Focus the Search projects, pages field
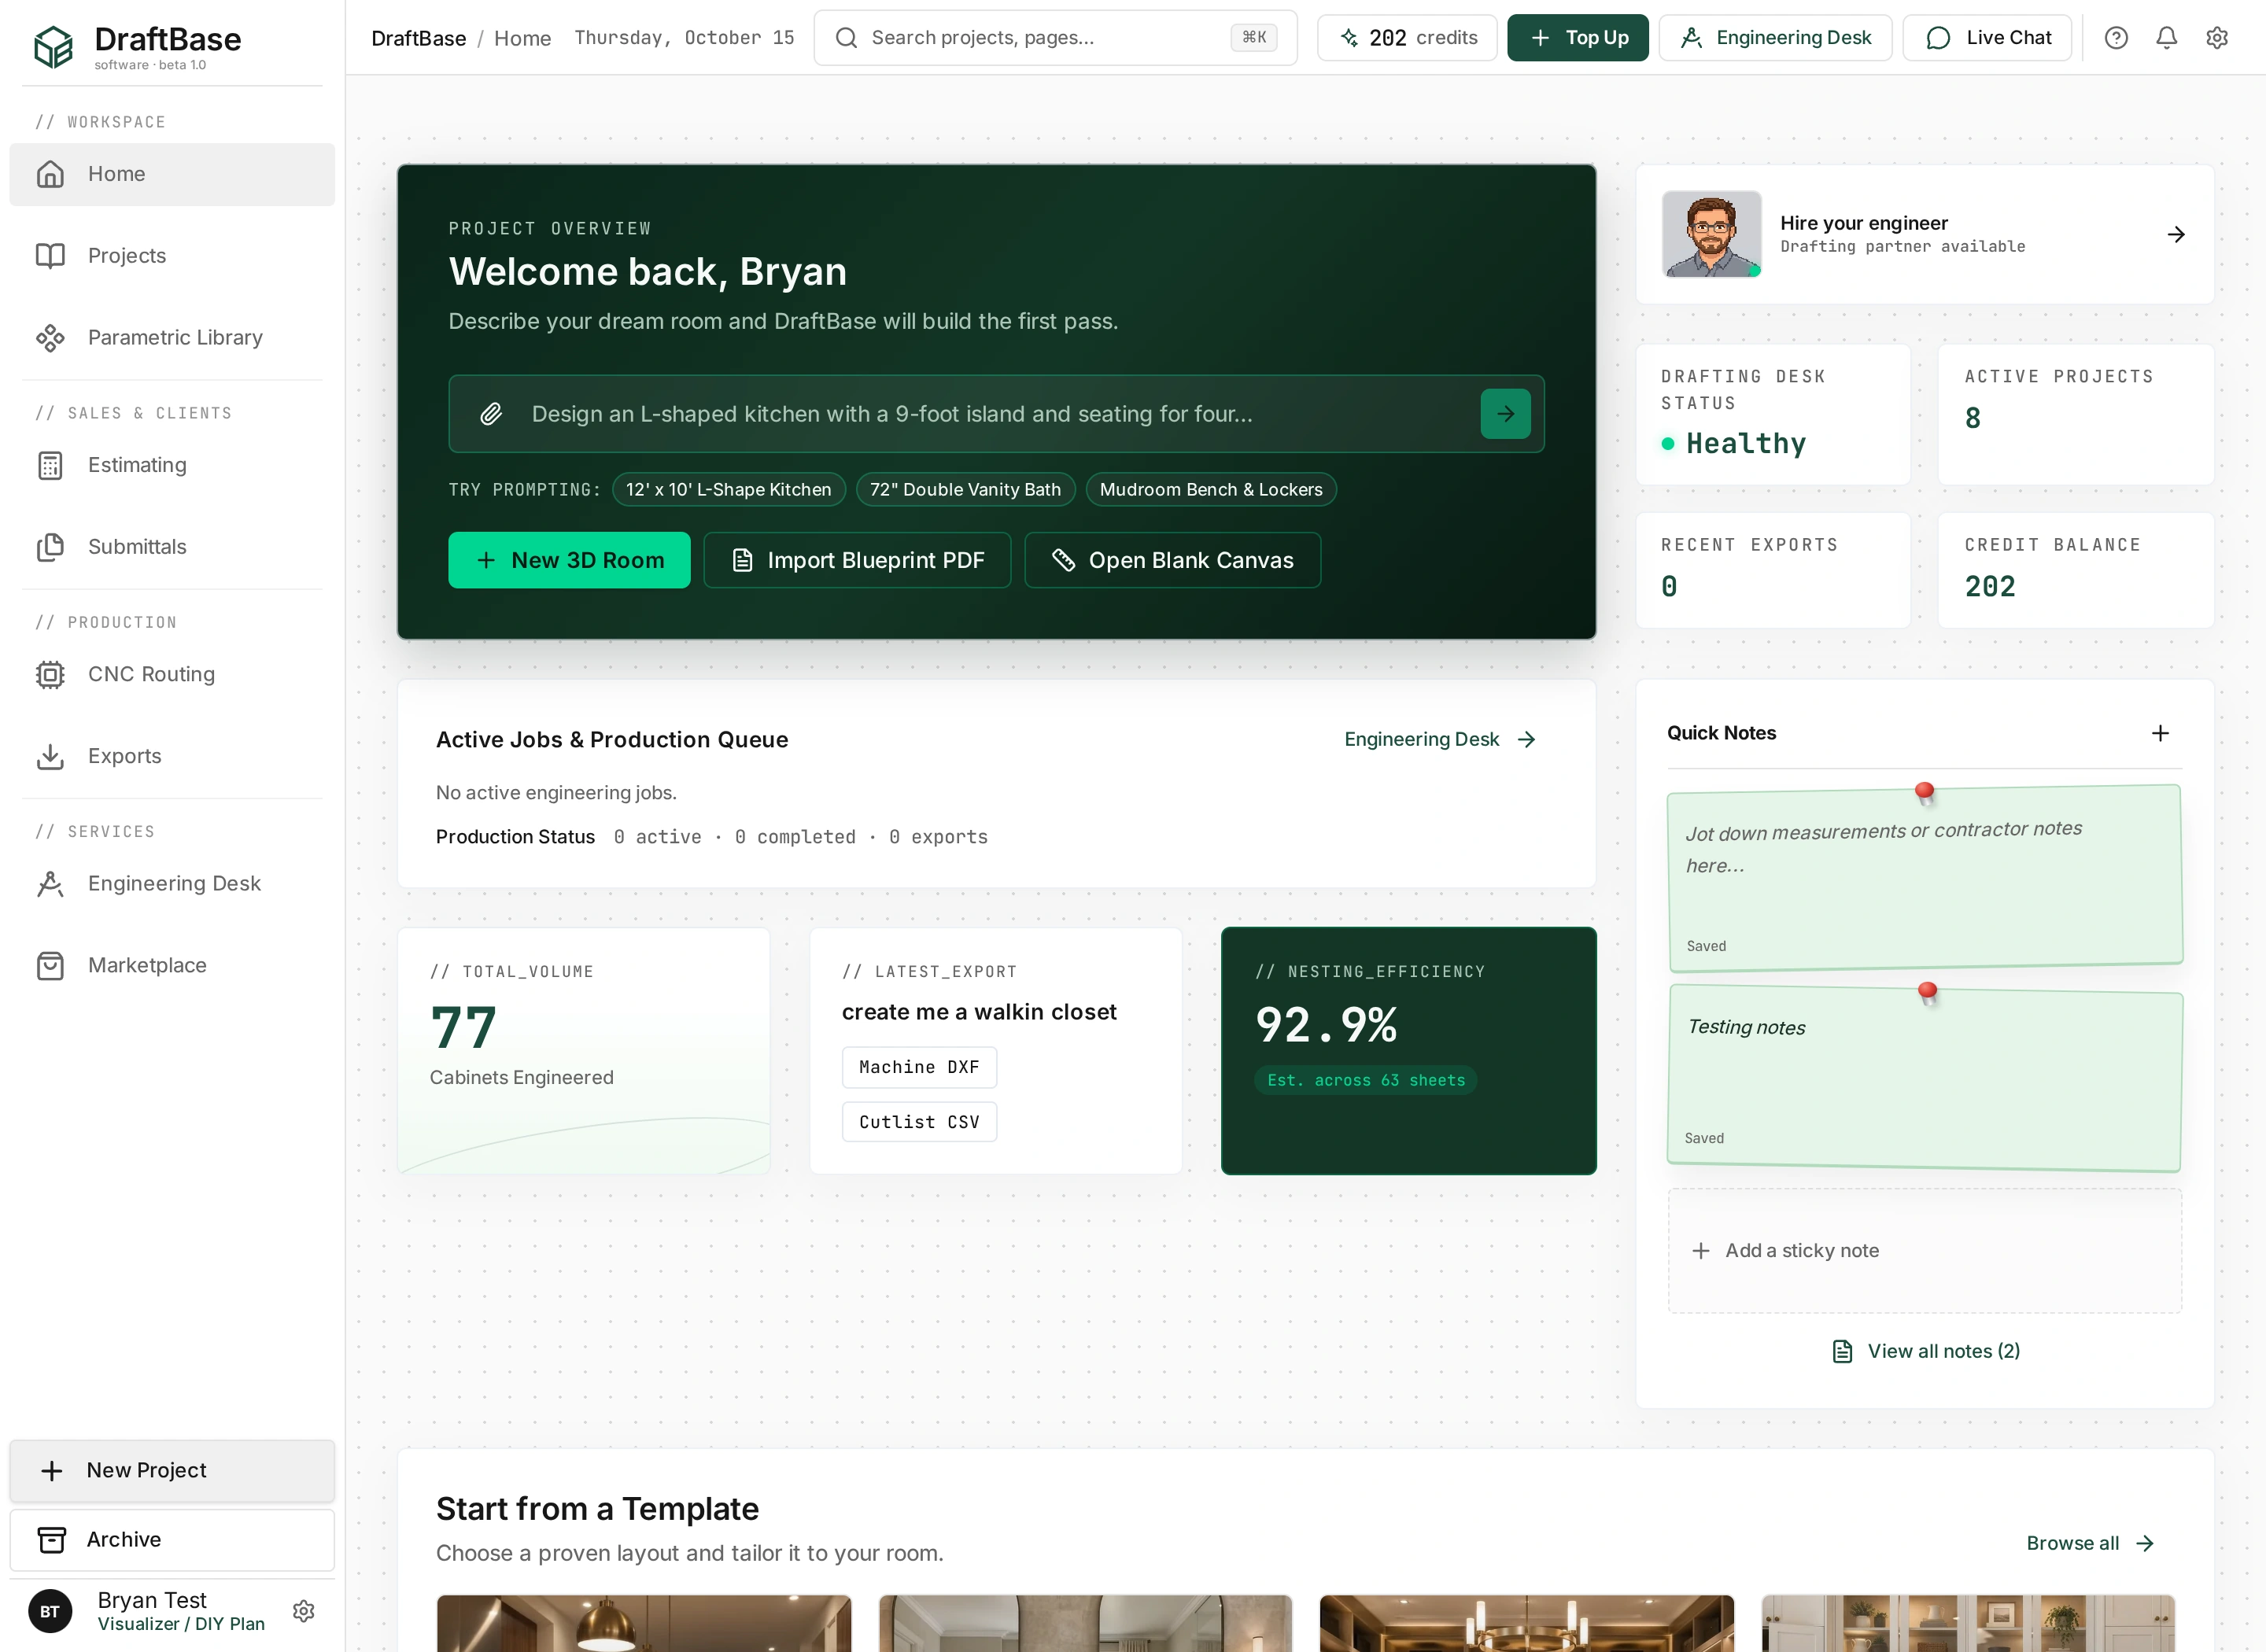The width and height of the screenshot is (2266, 1652). pyautogui.click(x=1055, y=38)
